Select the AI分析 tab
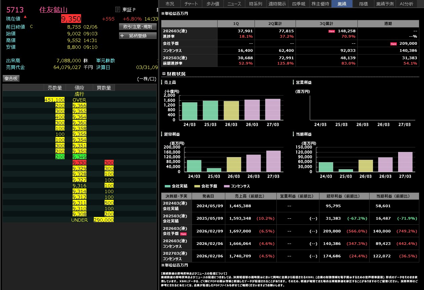 pos(406,4)
